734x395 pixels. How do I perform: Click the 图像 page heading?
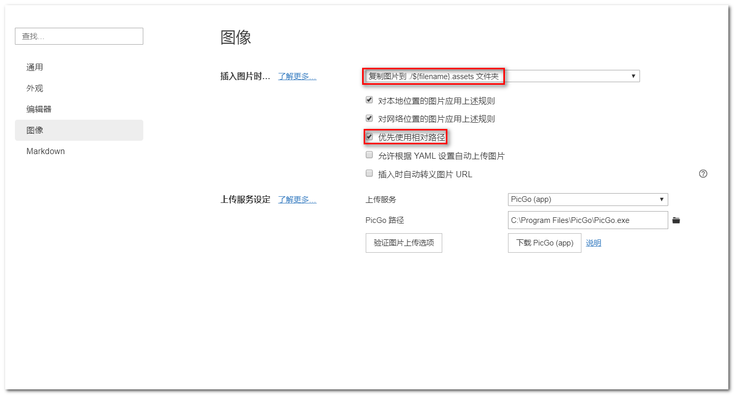click(236, 37)
